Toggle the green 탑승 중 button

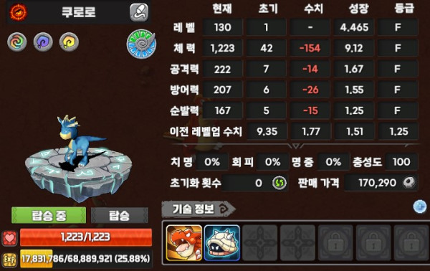(49, 215)
